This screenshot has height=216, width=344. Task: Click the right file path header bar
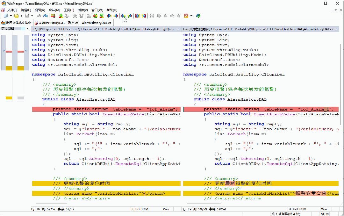coord(261,29)
